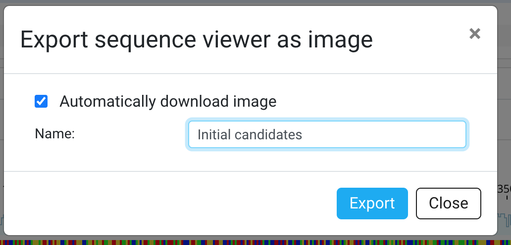Click the colored sequence strip below the dialog
The height and width of the screenshot is (245, 511).
[x=255, y=243]
